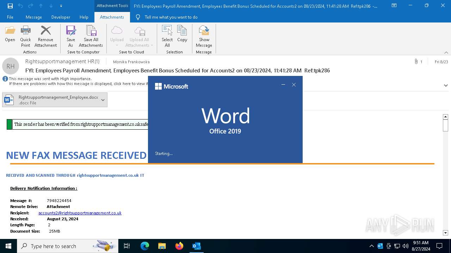Screen dimensions: 451x253
Task: Click message number 7948224454
Action: pos(59,201)
